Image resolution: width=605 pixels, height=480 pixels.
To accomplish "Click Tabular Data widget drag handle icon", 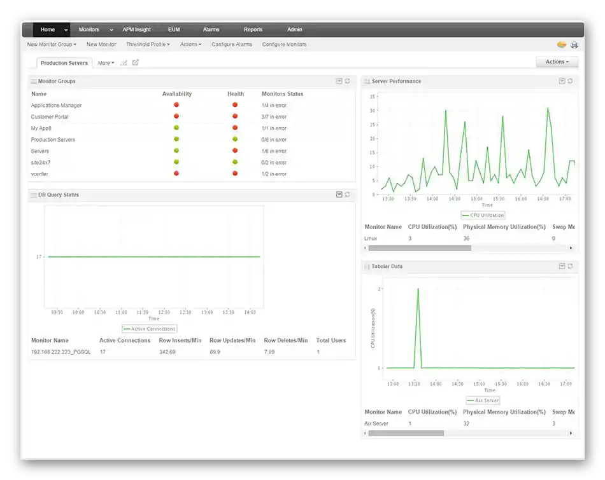I will (367, 266).
